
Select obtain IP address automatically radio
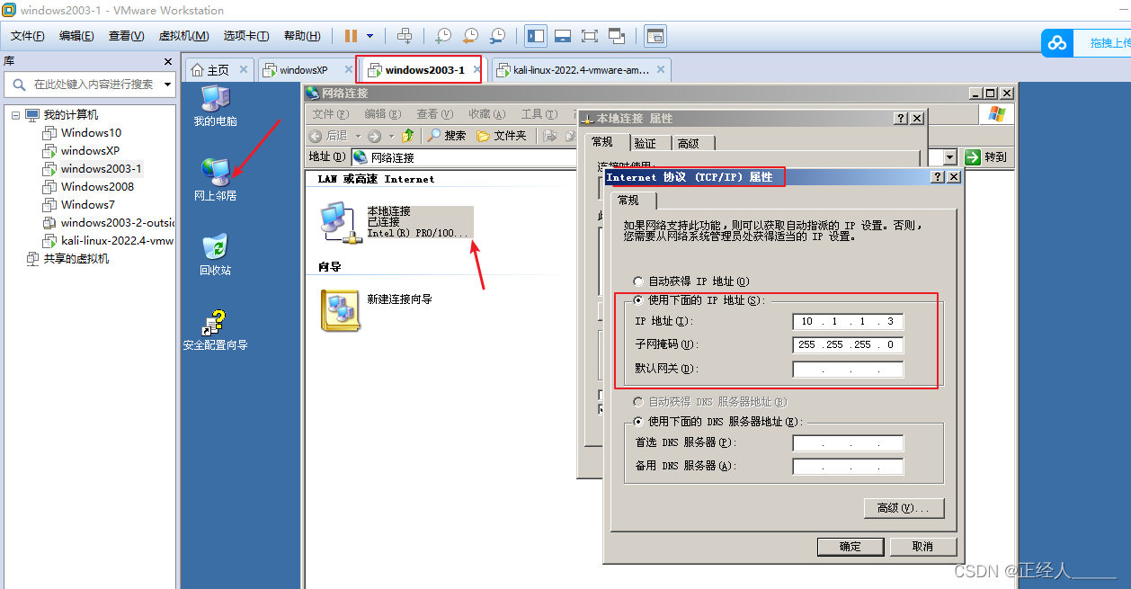pos(639,281)
